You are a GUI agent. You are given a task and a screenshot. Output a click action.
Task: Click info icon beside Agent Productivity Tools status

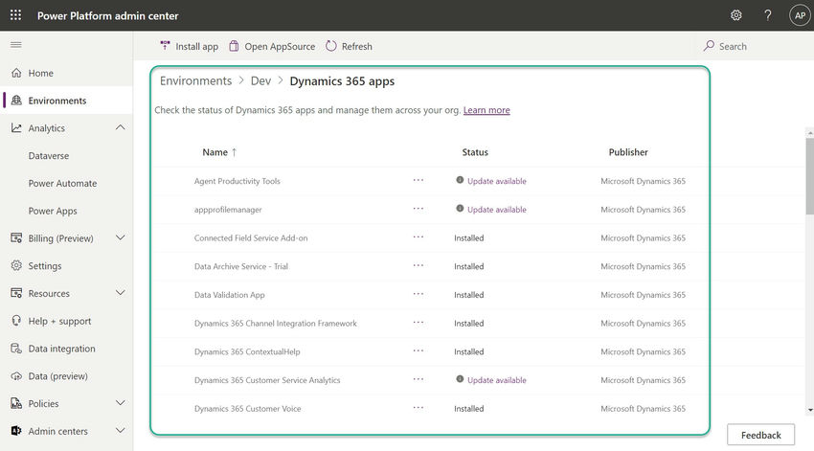460,180
